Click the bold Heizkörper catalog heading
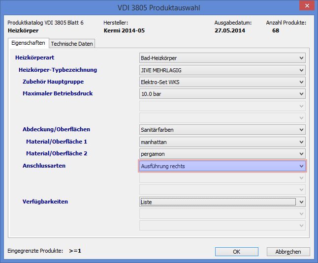The image size is (318, 263). tap(23, 30)
